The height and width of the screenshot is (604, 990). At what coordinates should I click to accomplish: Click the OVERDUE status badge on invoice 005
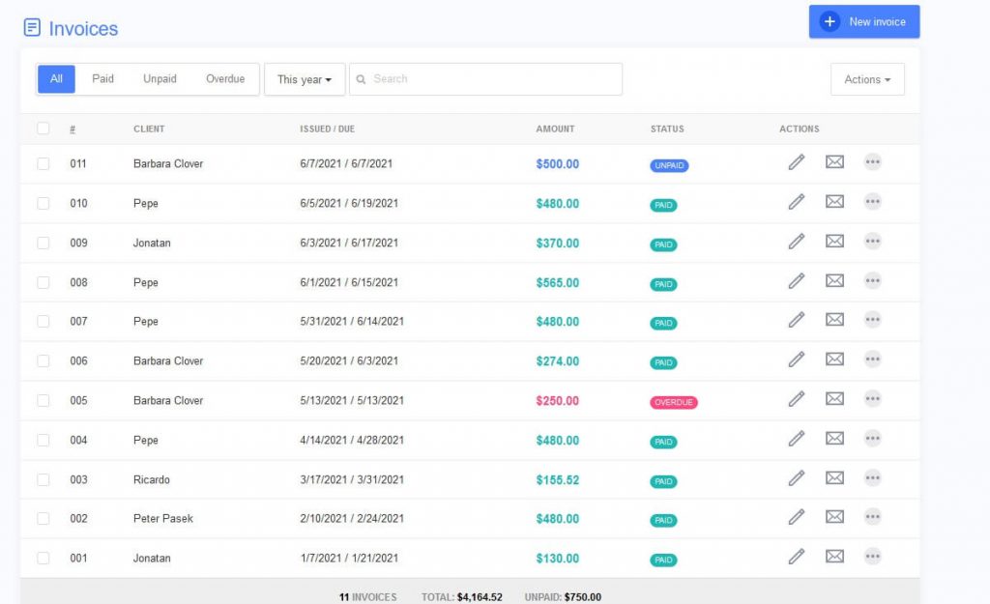(x=673, y=401)
